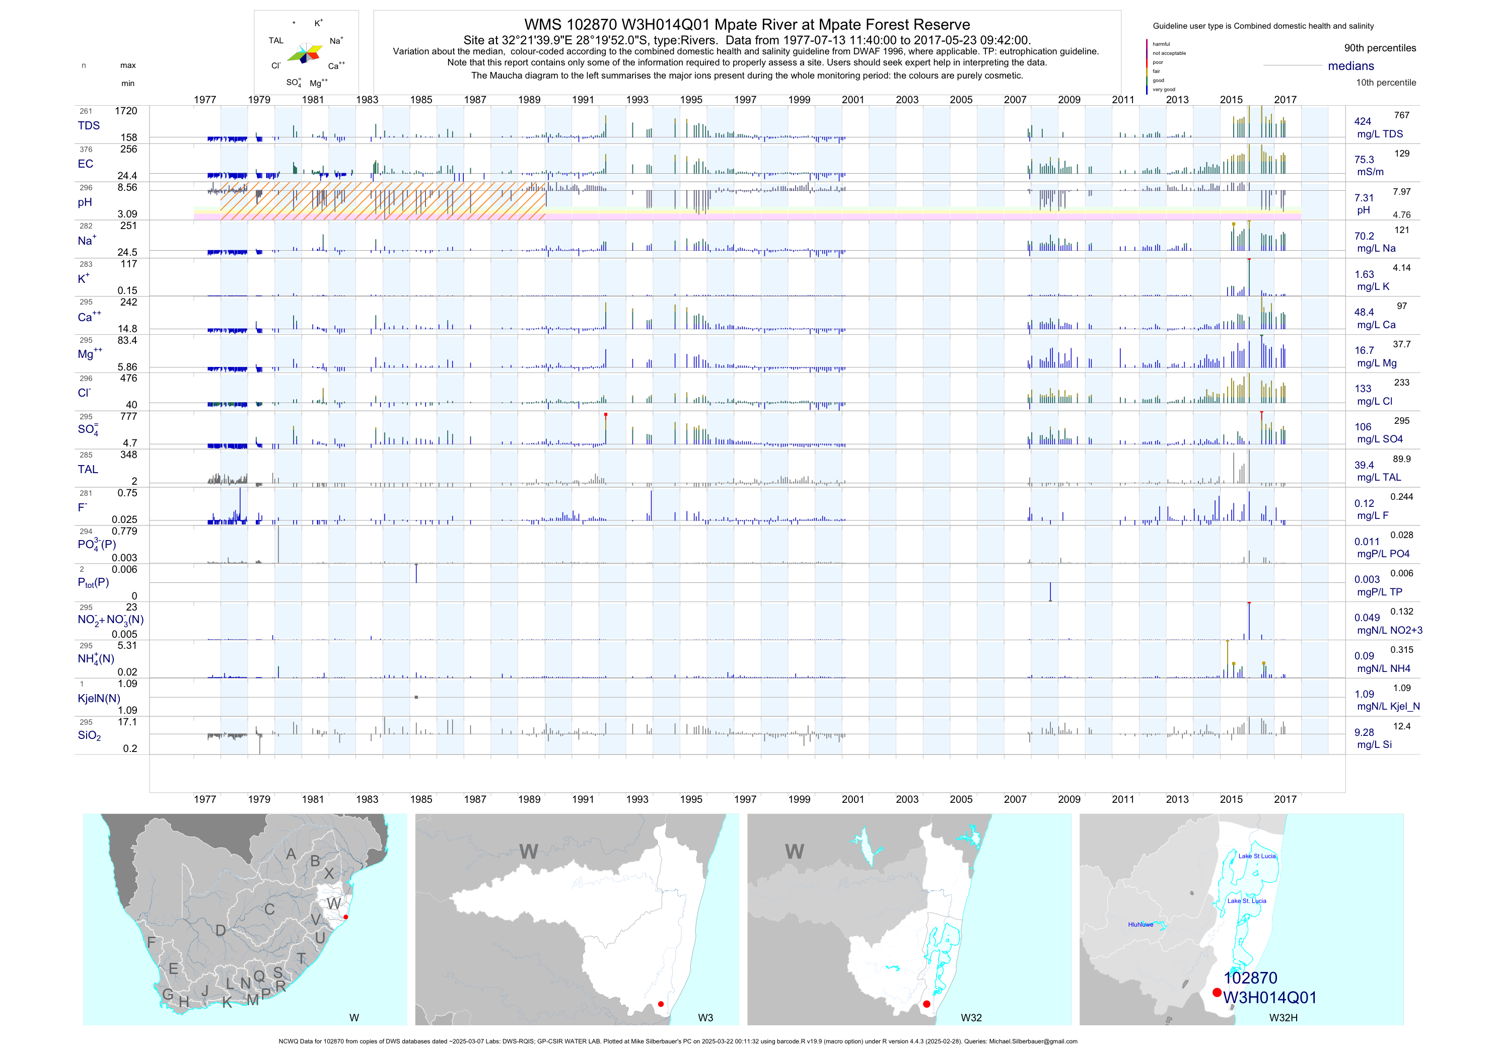Click the Hluhluwe label on W32H map
Image resolution: width=1495 pixels, height=1057 pixels.
click(x=1140, y=924)
